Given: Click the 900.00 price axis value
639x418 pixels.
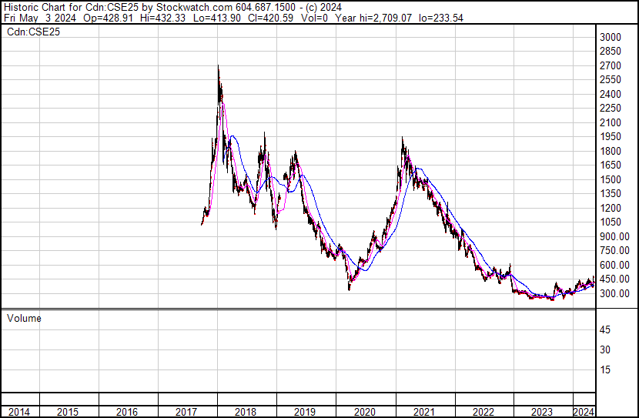Looking at the screenshot, I should 614,236.
